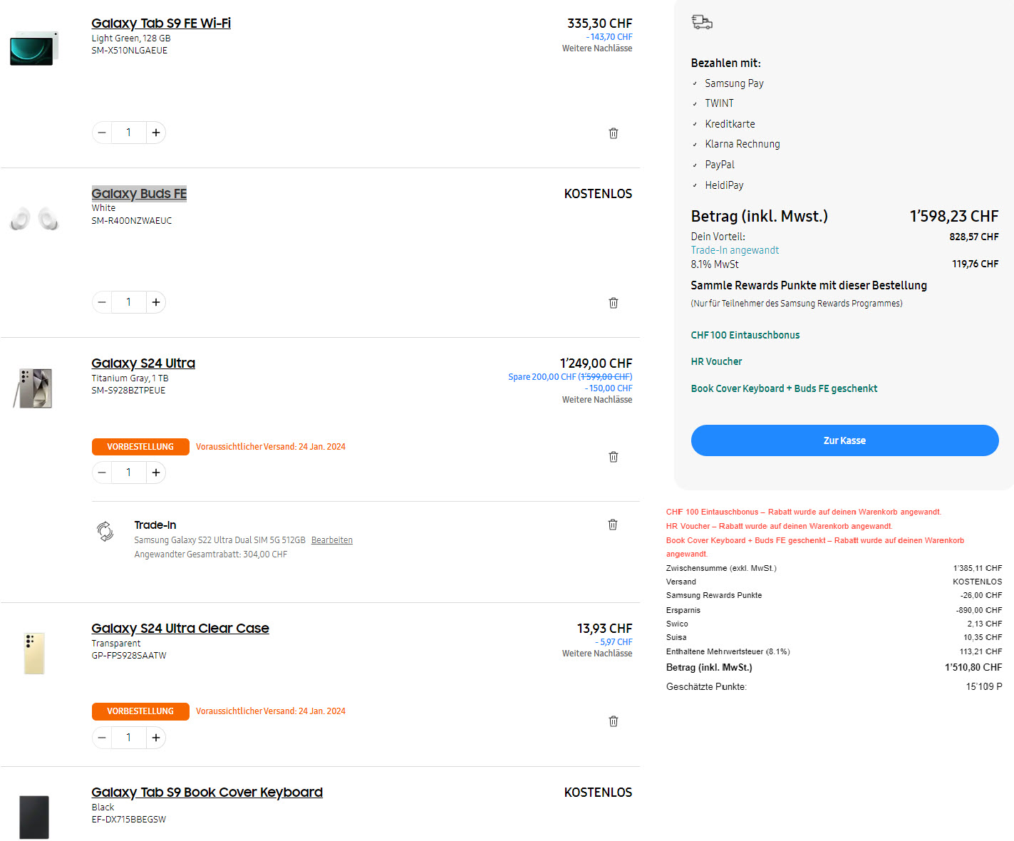Open Galaxy Tab S9 Book Cover Keyboard link
The height and width of the screenshot is (841, 1014).
pyautogui.click(x=207, y=793)
